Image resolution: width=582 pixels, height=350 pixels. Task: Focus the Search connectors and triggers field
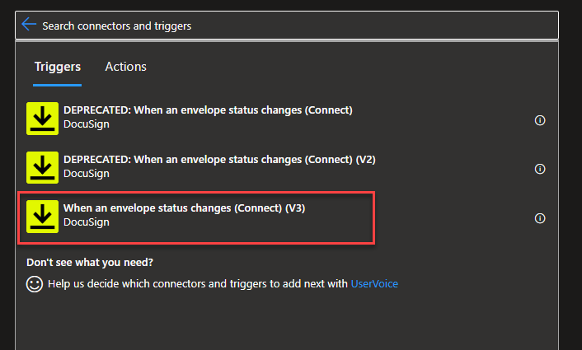click(289, 26)
